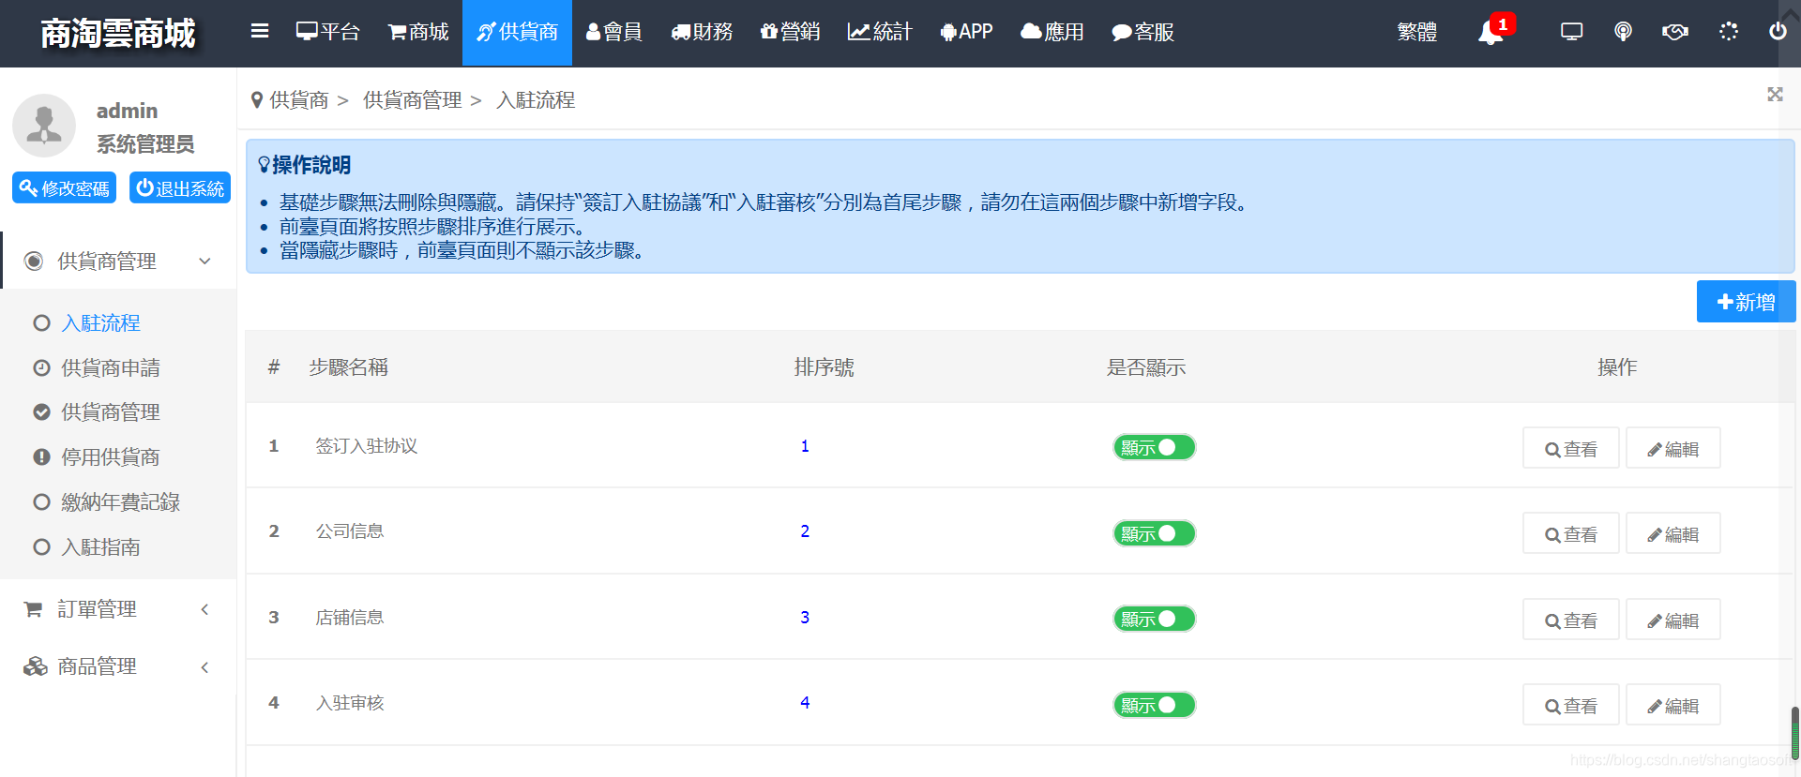Toggle 顯示 switch for 店铺信息
The height and width of the screenshot is (777, 1801).
click(1154, 619)
